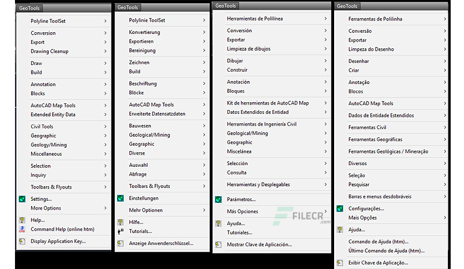464x269 pixels.
Task: Click the GeoTools title of the German menu
Action: (x=128, y=7)
